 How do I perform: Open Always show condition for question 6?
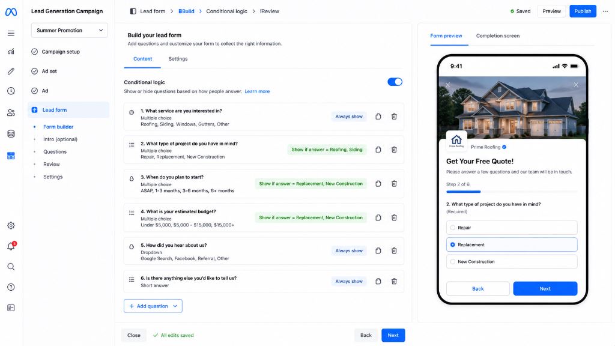349,281
